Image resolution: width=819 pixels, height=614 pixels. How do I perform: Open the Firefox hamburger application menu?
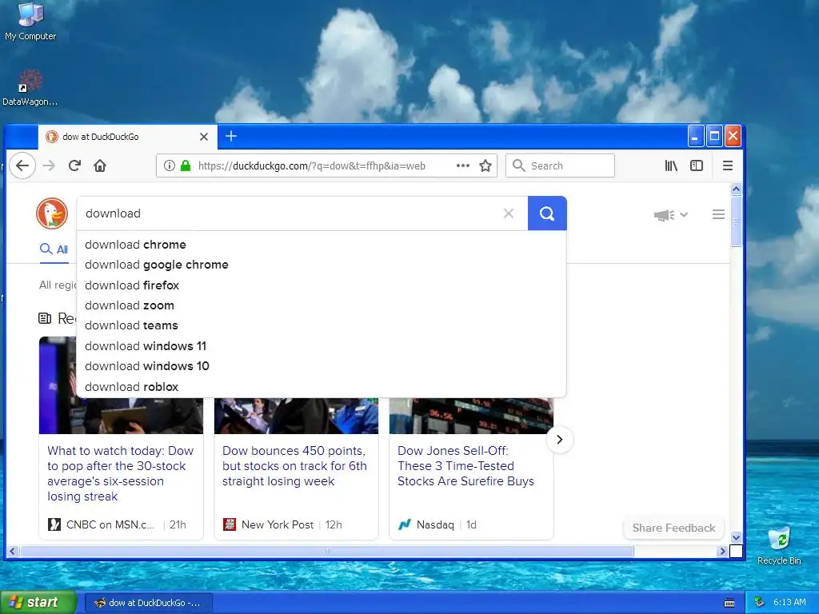click(x=728, y=165)
